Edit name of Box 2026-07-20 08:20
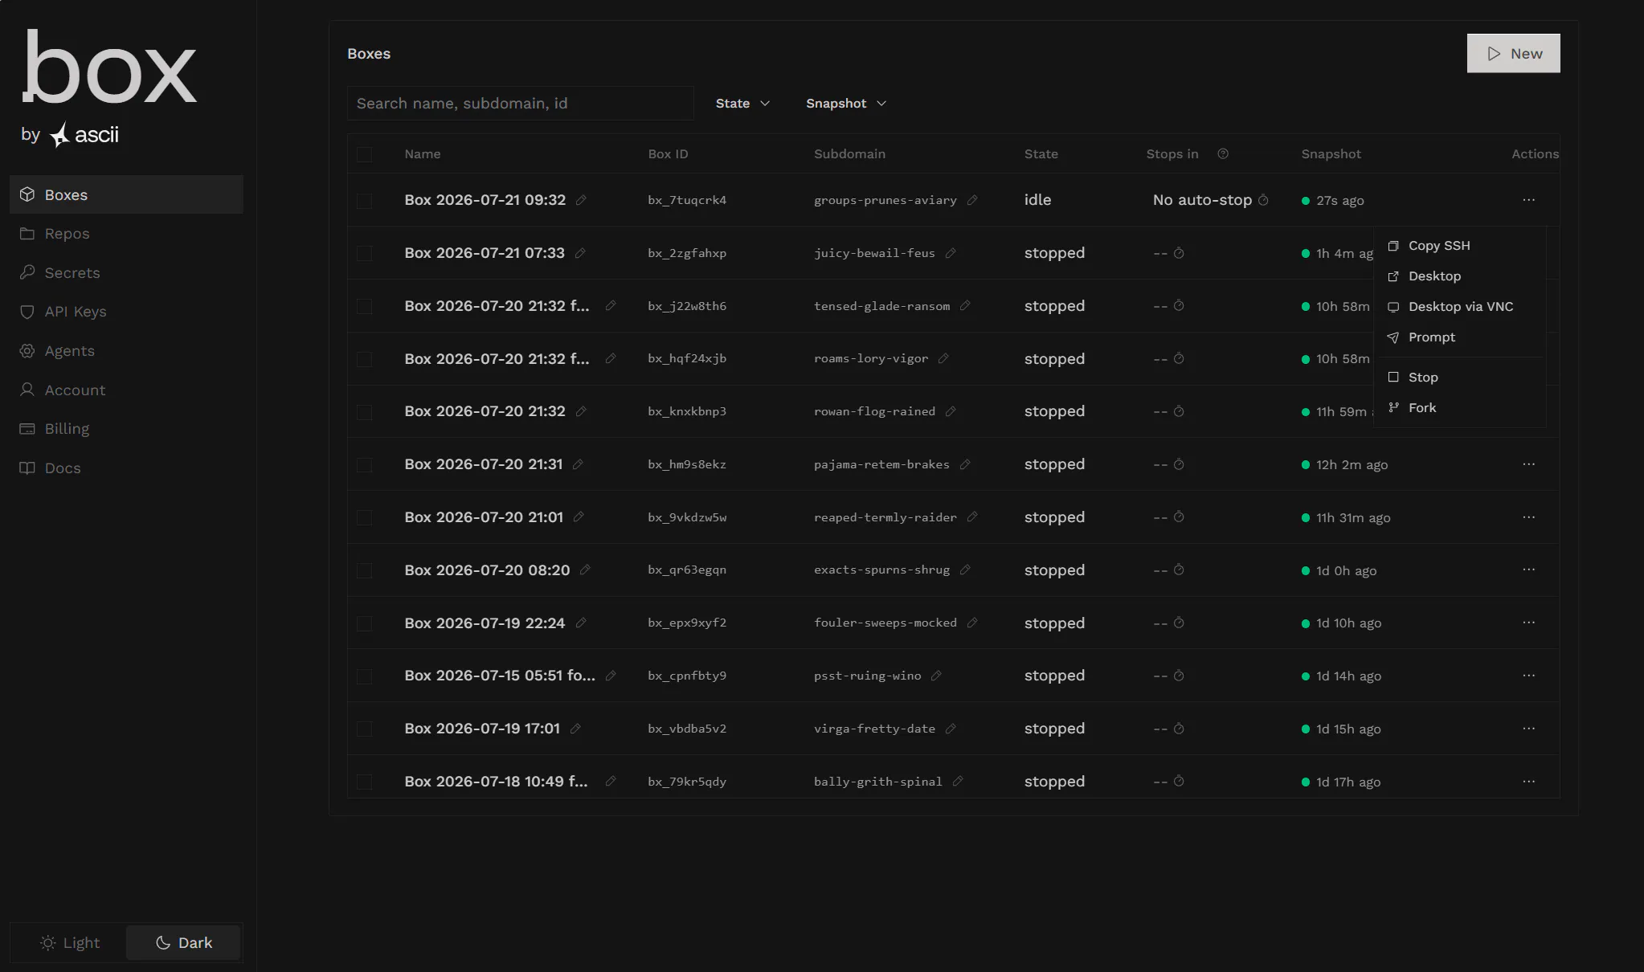Screen dimensions: 1644x972 (x=585, y=570)
